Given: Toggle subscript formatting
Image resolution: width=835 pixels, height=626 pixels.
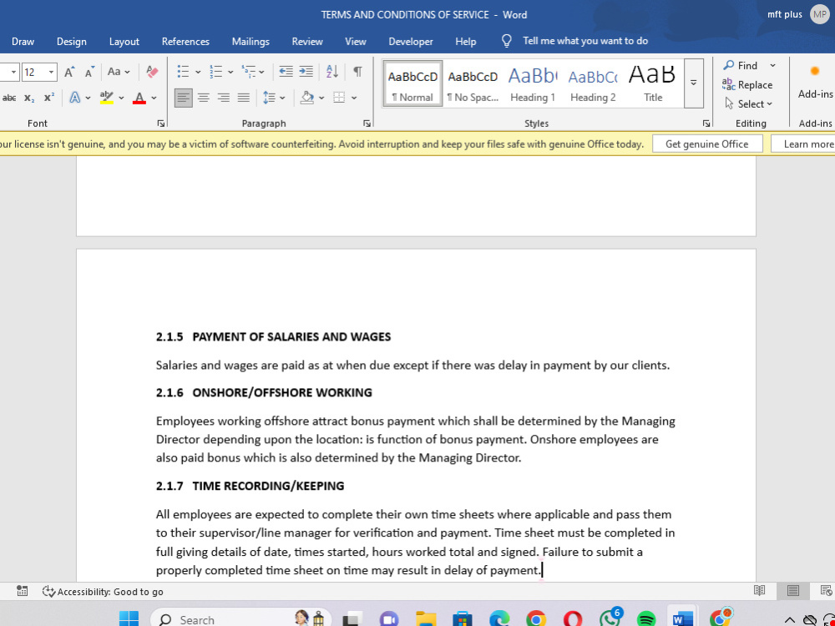Looking at the screenshot, I should 28,98.
